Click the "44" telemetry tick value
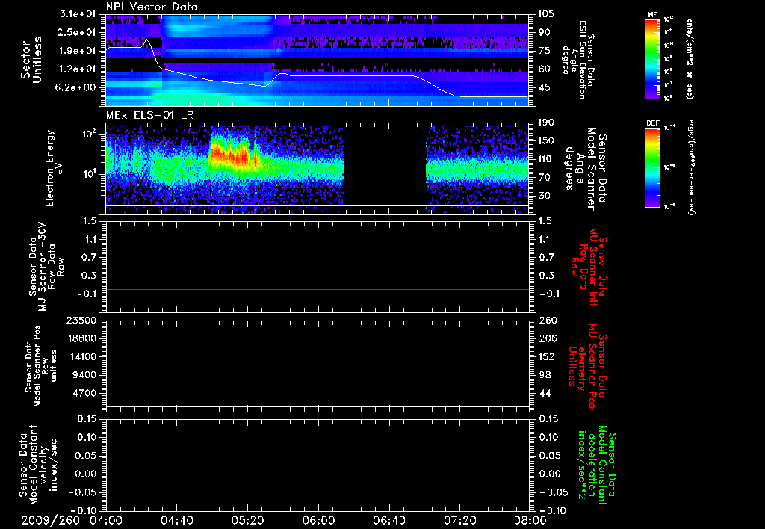The image size is (765, 529). pos(545,393)
